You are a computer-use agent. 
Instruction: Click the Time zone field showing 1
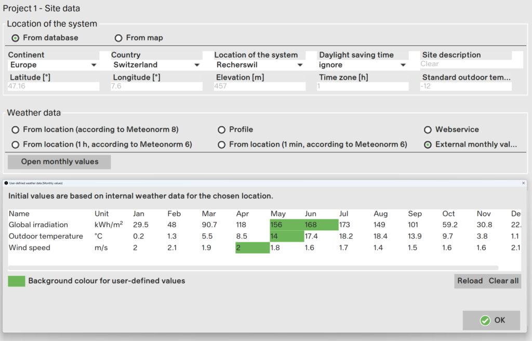pos(363,86)
